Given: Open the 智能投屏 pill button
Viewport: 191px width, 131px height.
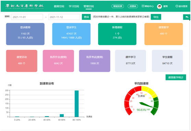Looking at the screenshot, I should coord(118,6).
